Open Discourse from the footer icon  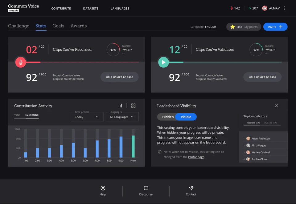pos(146,188)
